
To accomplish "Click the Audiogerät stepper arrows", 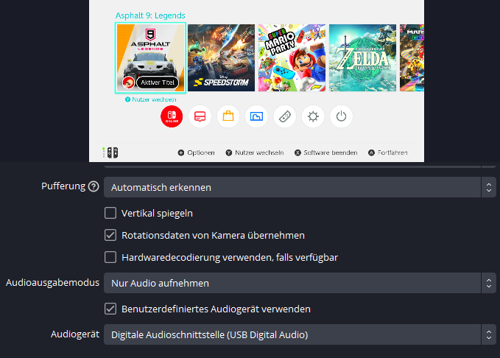I will coord(489,334).
